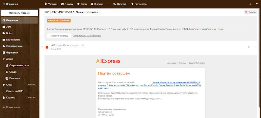Open Защита Покупателя link in email

click(197, 63)
